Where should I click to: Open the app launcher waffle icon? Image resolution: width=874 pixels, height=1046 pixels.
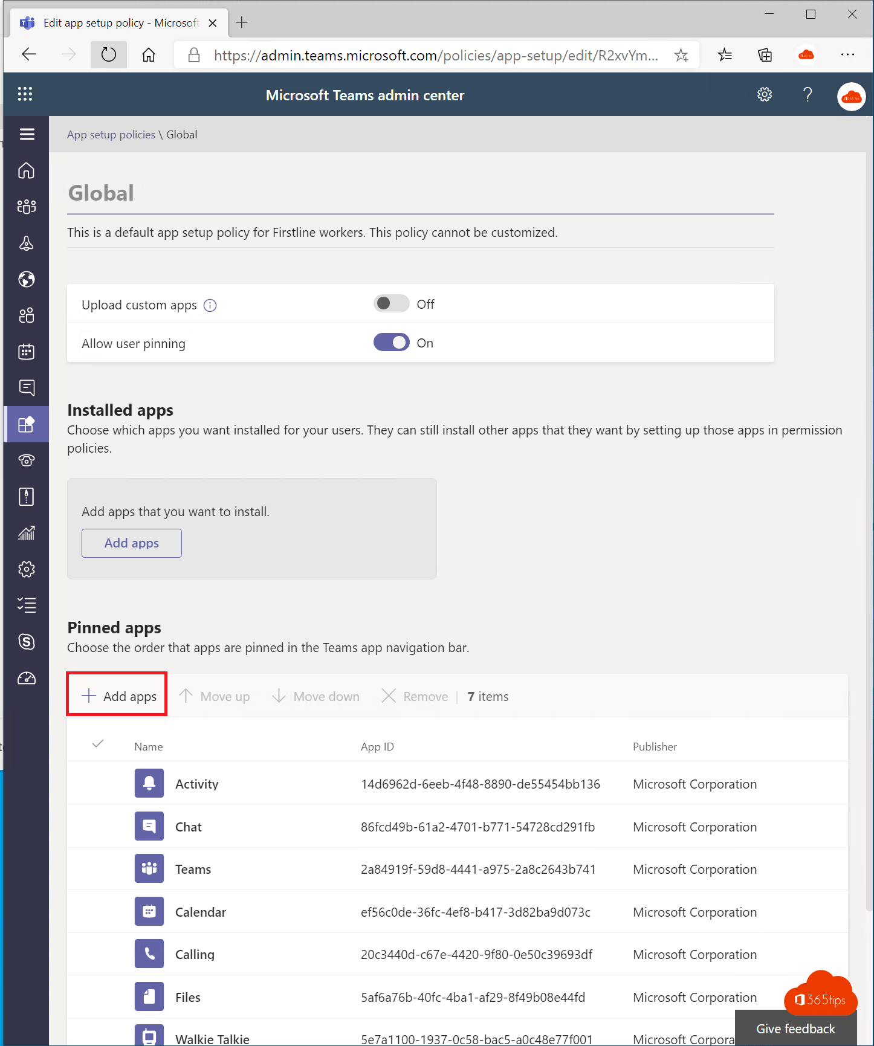pyautogui.click(x=25, y=94)
